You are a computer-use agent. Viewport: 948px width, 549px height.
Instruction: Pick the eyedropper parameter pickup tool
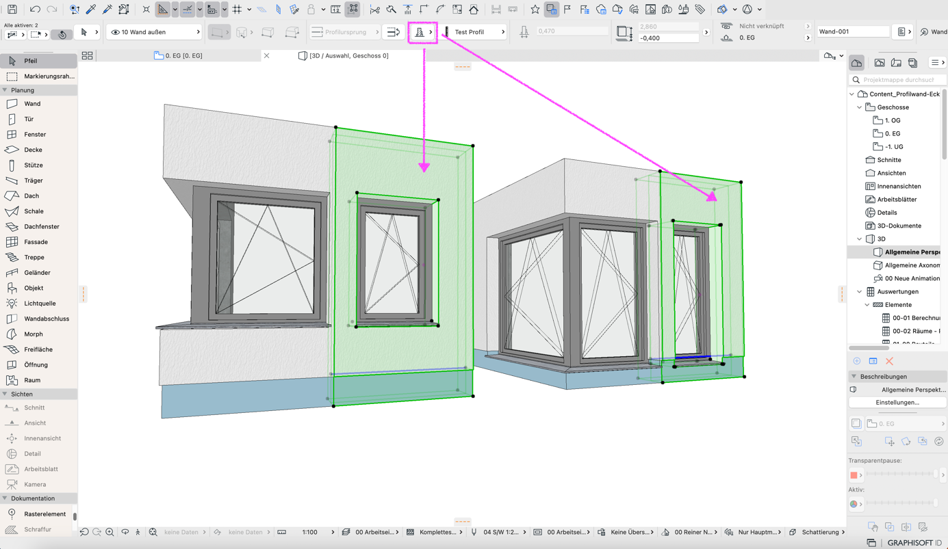(x=91, y=10)
